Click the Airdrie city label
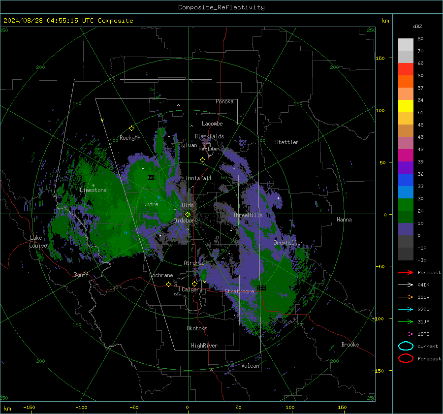The height and width of the screenshot is (414, 443). click(194, 263)
